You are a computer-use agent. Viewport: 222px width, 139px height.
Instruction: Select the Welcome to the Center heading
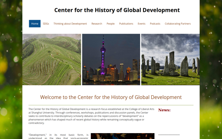tap(111, 97)
